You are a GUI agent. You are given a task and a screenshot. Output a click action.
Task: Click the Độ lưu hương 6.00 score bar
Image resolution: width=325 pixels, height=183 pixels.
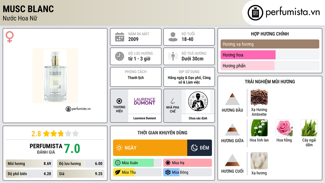[81, 164]
